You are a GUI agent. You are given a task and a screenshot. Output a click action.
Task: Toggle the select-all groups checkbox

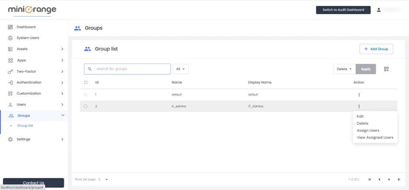tap(86, 82)
